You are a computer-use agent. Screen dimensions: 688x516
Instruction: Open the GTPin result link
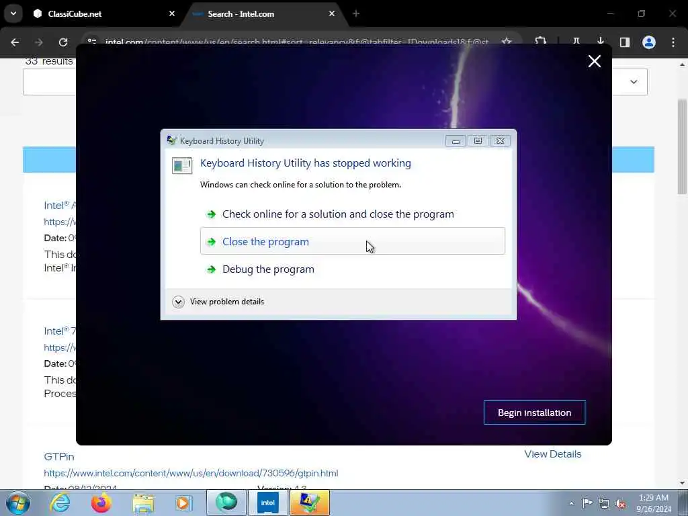(x=59, y=457)
